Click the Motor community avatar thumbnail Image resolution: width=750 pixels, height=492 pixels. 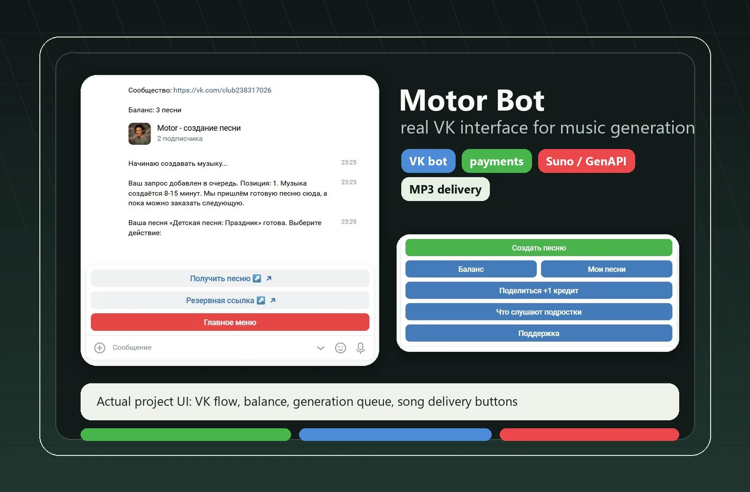(x=140, y=134)
